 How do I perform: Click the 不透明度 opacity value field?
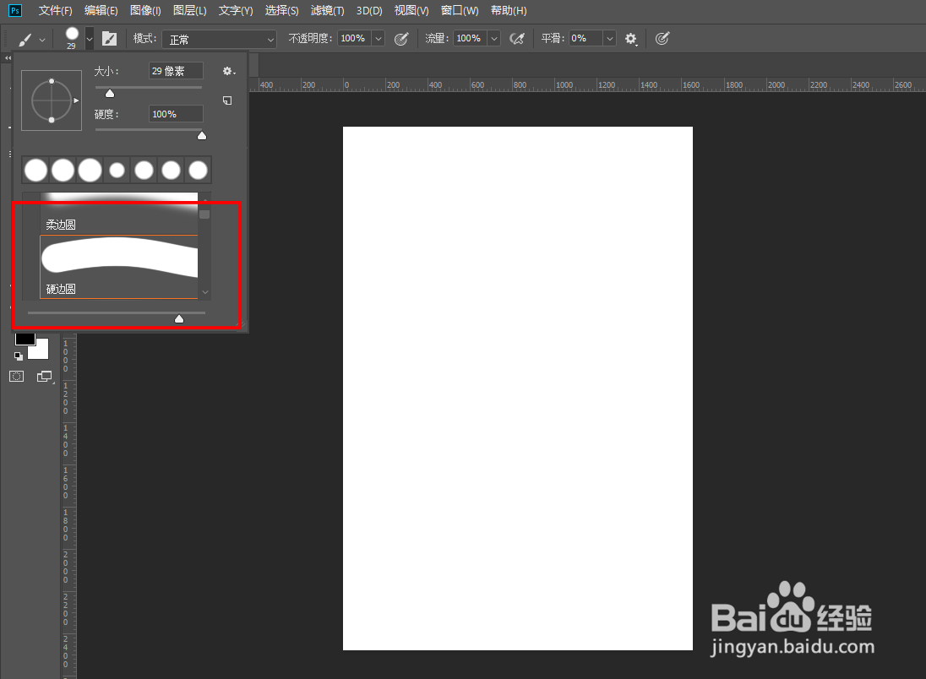tap(355, 39)
